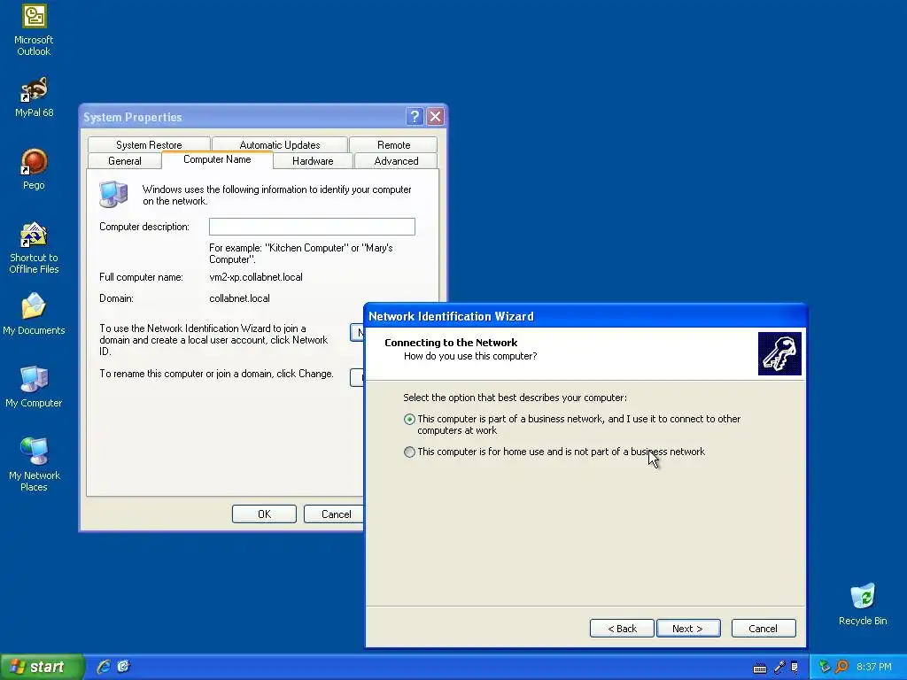
Task: Select the My Documents desktop icon
Action: coord(34,314)
